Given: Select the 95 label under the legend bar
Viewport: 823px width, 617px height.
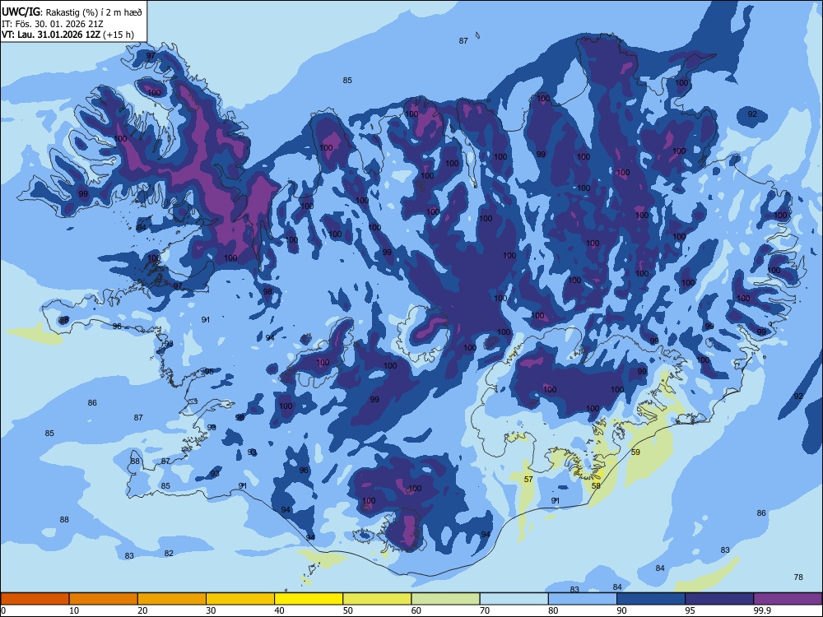Looking at the screenshot, I should (690, 610).
